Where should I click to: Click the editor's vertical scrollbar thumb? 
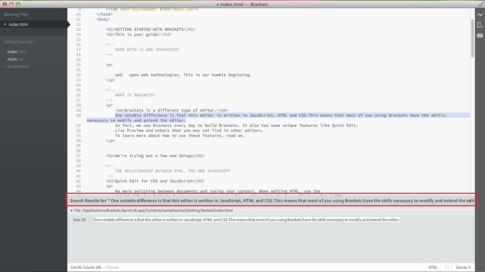point(473,38)
